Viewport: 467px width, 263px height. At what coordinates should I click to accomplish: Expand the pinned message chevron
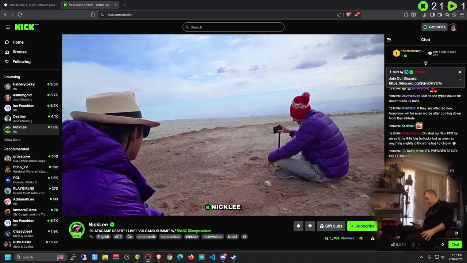pos(460,80)
